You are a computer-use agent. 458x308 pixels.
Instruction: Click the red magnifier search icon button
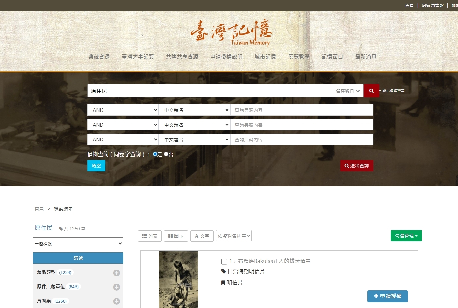371,91
